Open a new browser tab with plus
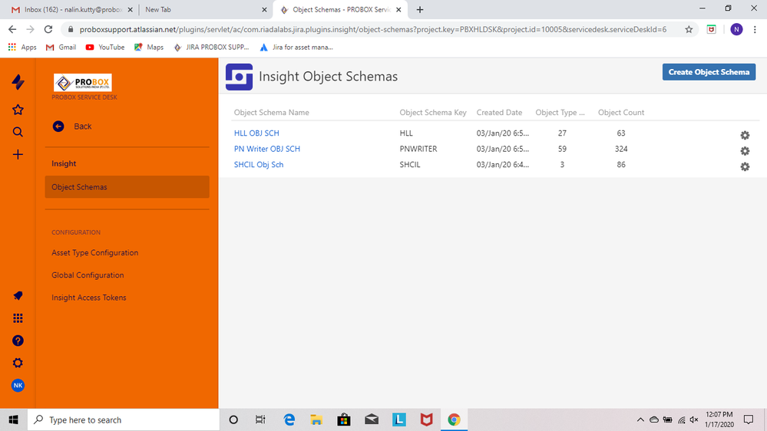Viewport: 767px width, 431px height. coord(420,9)
